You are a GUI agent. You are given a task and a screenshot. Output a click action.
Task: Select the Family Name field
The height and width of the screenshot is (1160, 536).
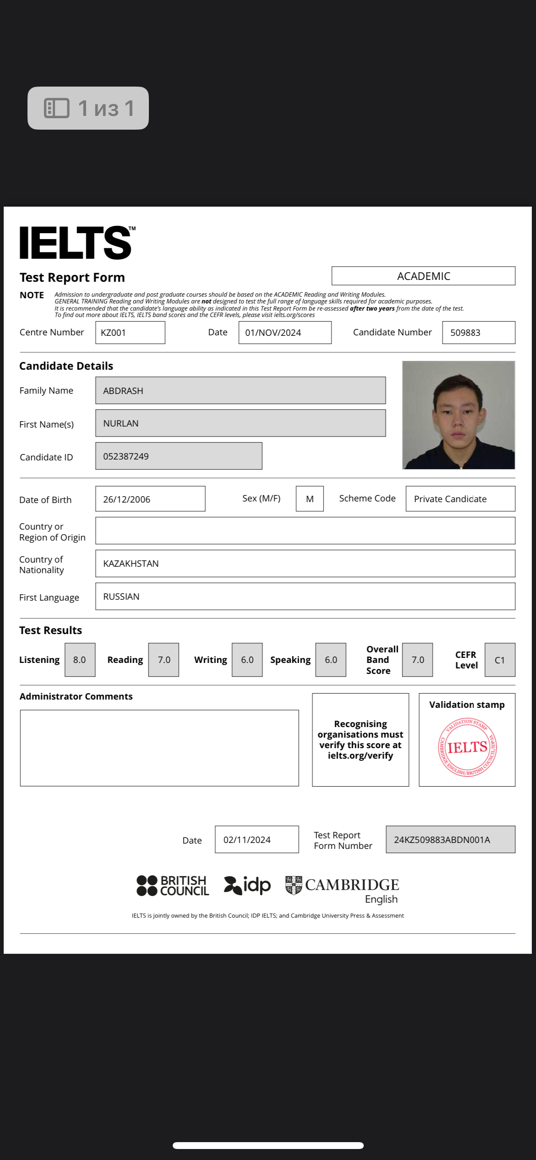point(240,390)
